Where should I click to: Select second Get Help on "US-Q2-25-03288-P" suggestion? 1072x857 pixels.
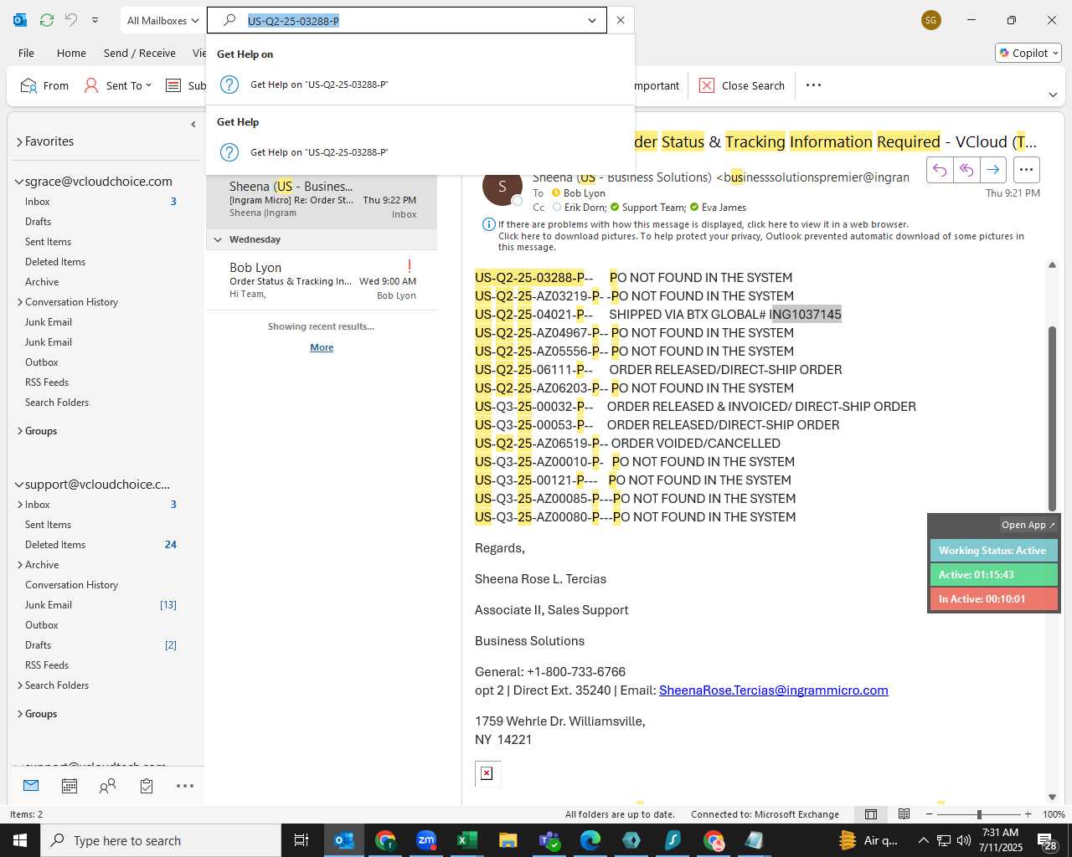pyautogui.click(x=420, y=152)
